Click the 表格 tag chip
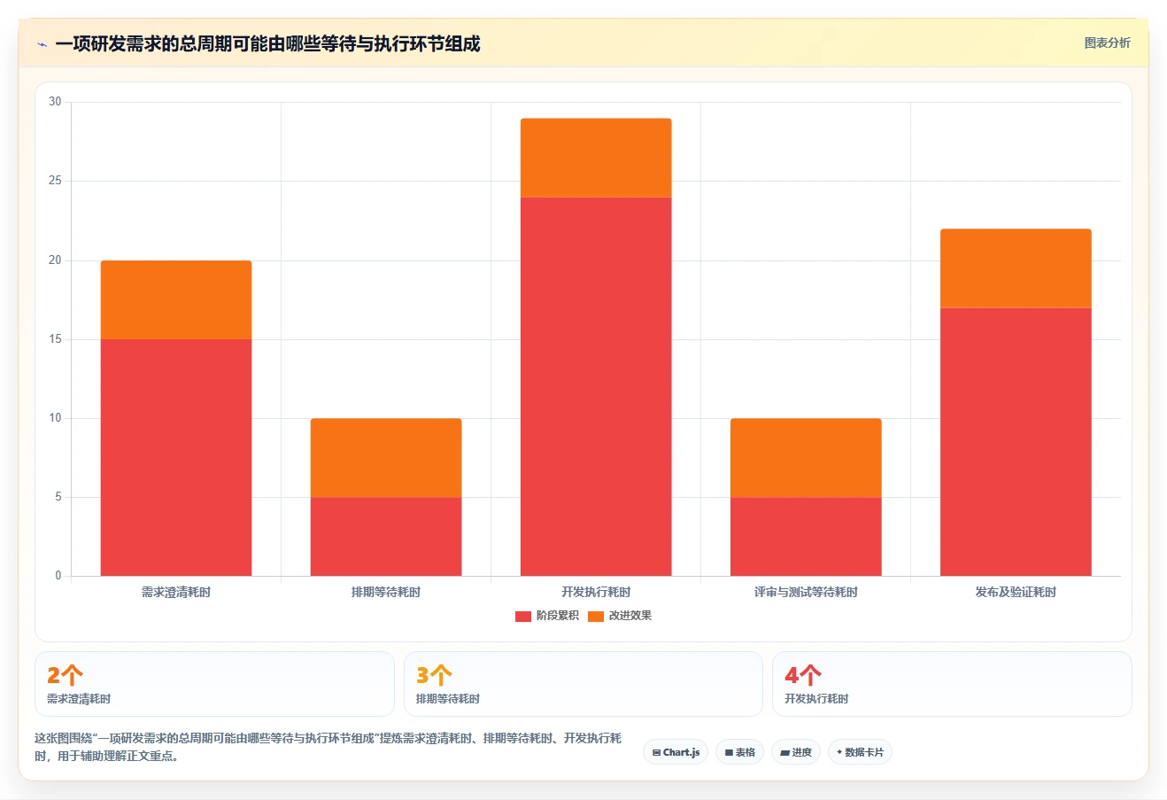Viewport: 1167px width, 800px height. click(x=739, y=752)
